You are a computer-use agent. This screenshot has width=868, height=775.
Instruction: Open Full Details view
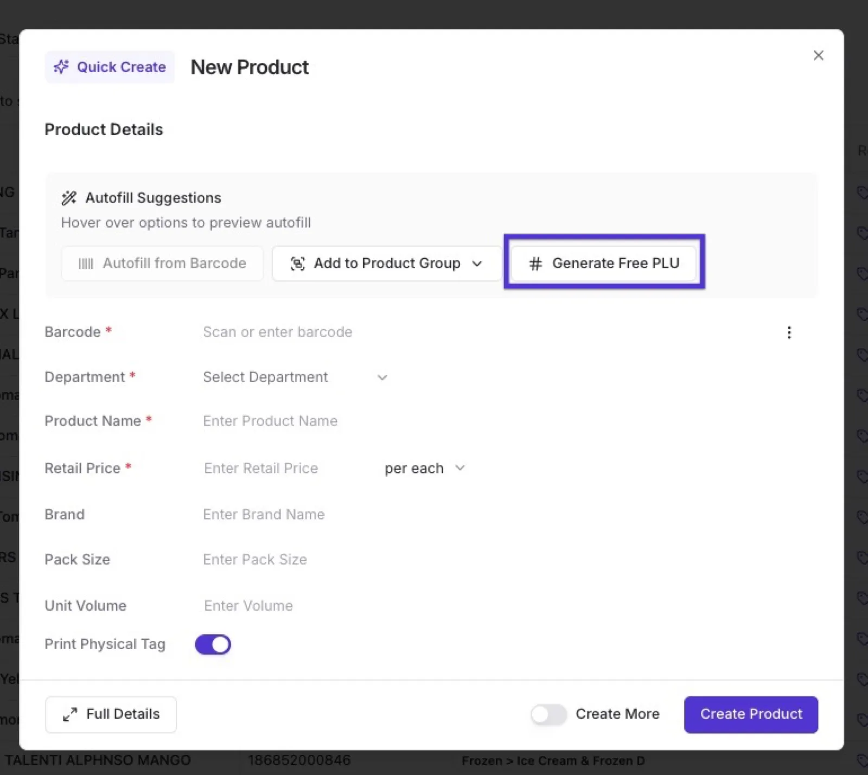click(x=111, y=714)
